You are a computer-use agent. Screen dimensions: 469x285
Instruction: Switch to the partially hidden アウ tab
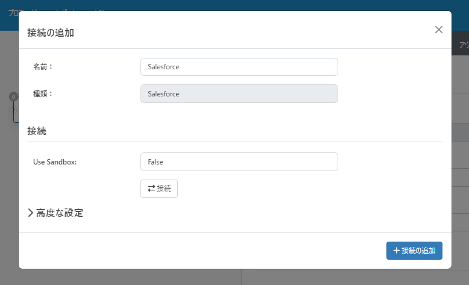464,45
